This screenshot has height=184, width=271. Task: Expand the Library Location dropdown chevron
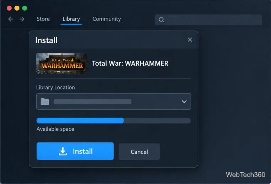point(184,102)
